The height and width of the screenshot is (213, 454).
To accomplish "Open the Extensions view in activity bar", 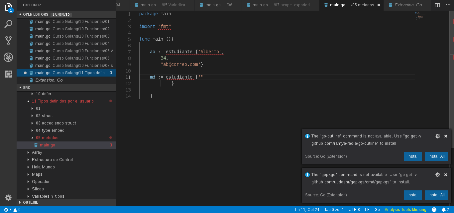I will 8,74.
